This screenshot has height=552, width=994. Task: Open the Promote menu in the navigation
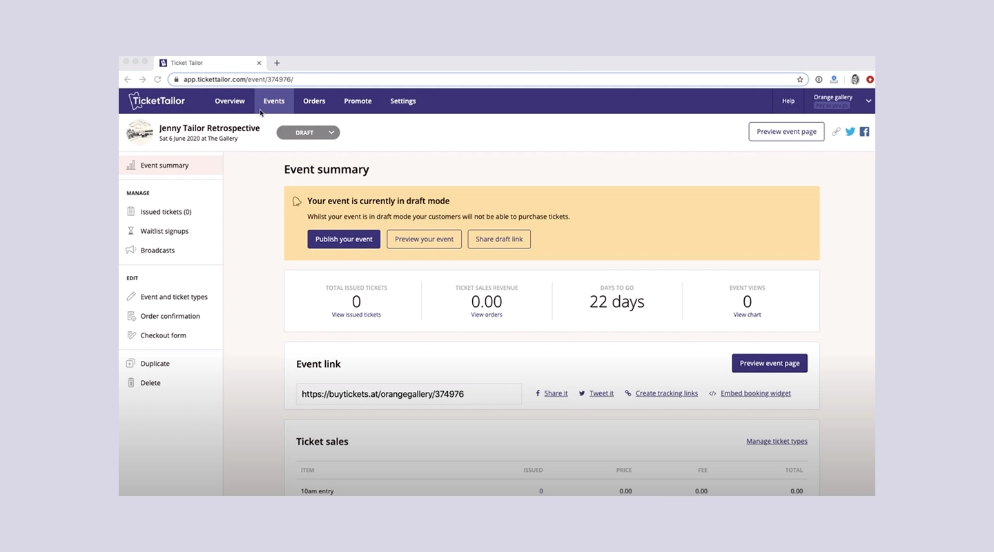358,101
